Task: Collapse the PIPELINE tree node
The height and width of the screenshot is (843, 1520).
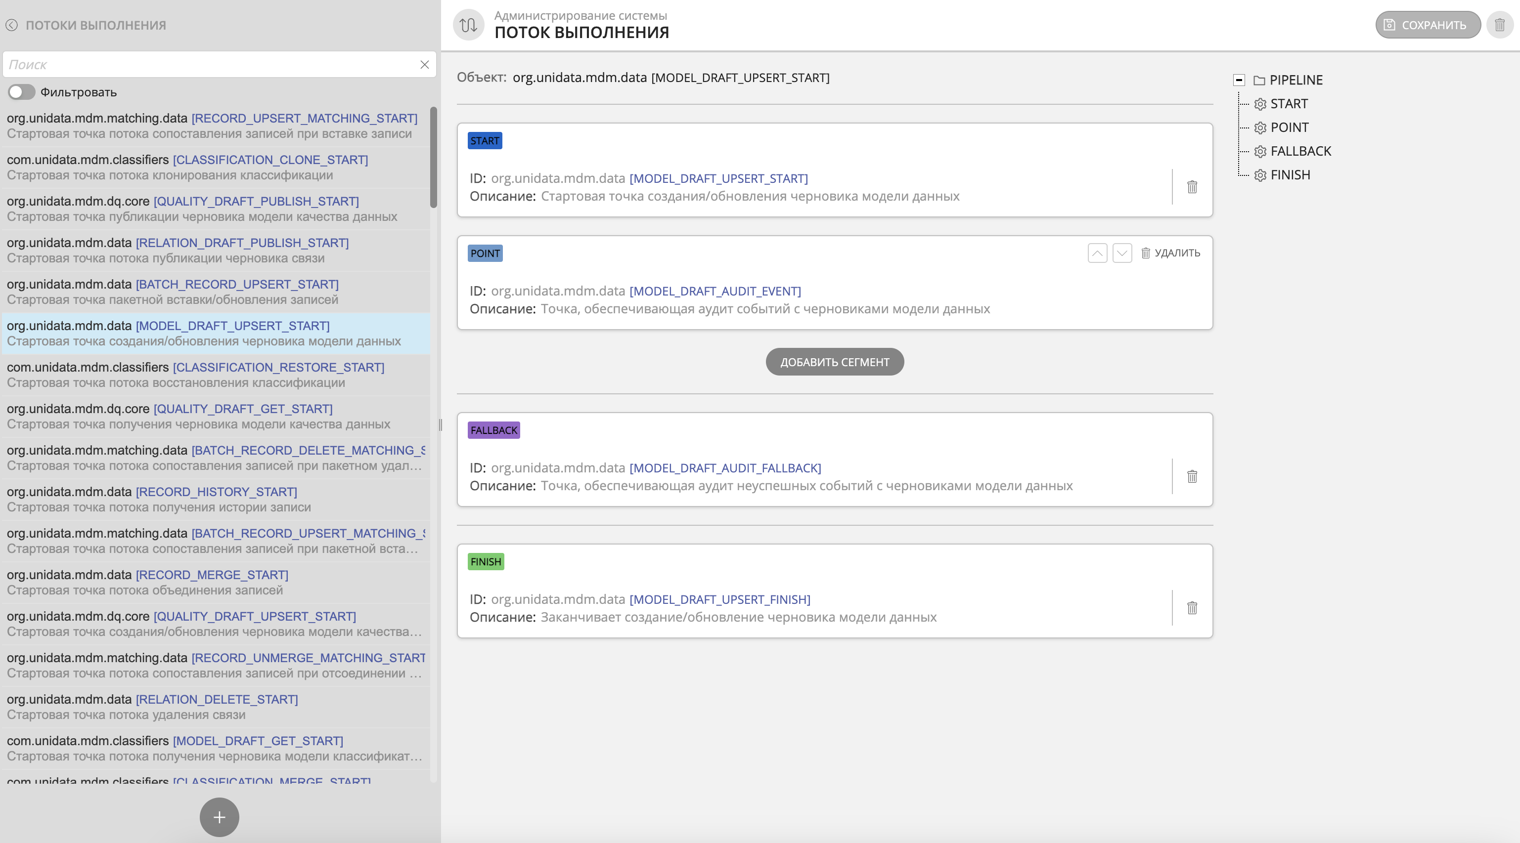Action: (x=1239, y=80)
